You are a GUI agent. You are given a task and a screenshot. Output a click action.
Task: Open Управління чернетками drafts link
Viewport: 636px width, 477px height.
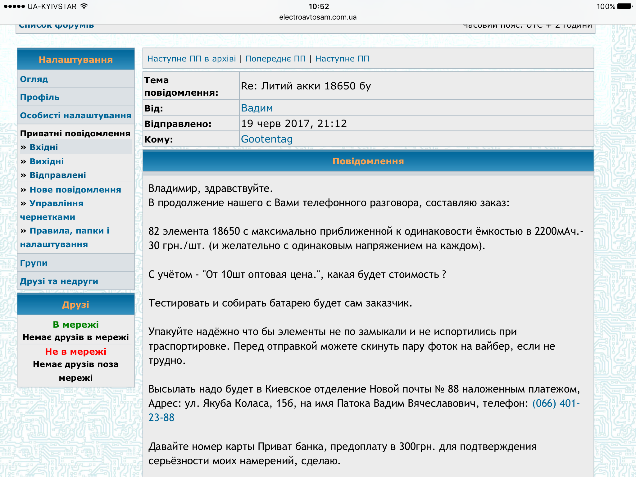(x=56, y=204)
